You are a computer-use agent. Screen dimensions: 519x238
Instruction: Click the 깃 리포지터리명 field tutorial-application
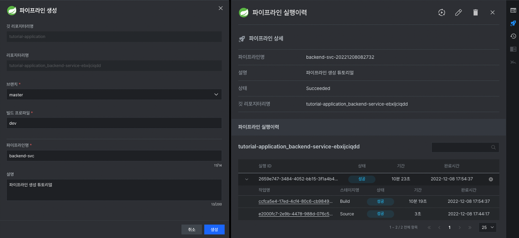click(x=114, y=36)
